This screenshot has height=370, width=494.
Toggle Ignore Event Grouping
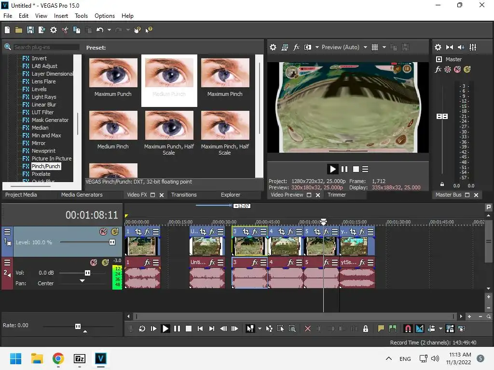462,329
